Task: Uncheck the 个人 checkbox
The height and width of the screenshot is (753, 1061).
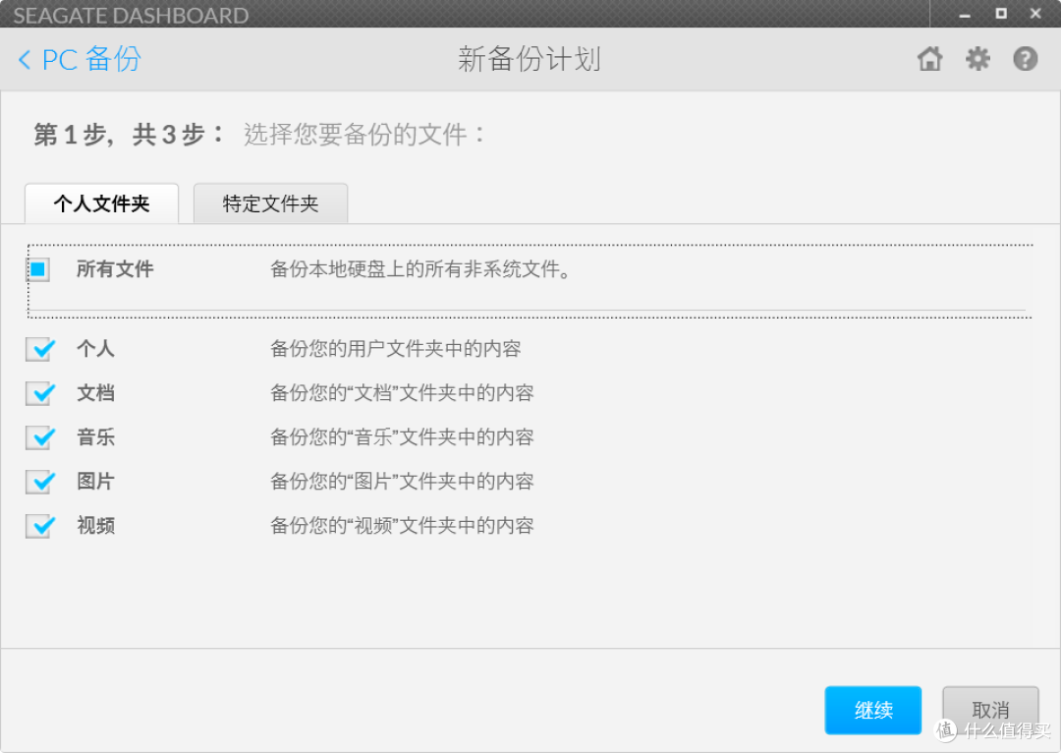Action: [x=40, y=349]
